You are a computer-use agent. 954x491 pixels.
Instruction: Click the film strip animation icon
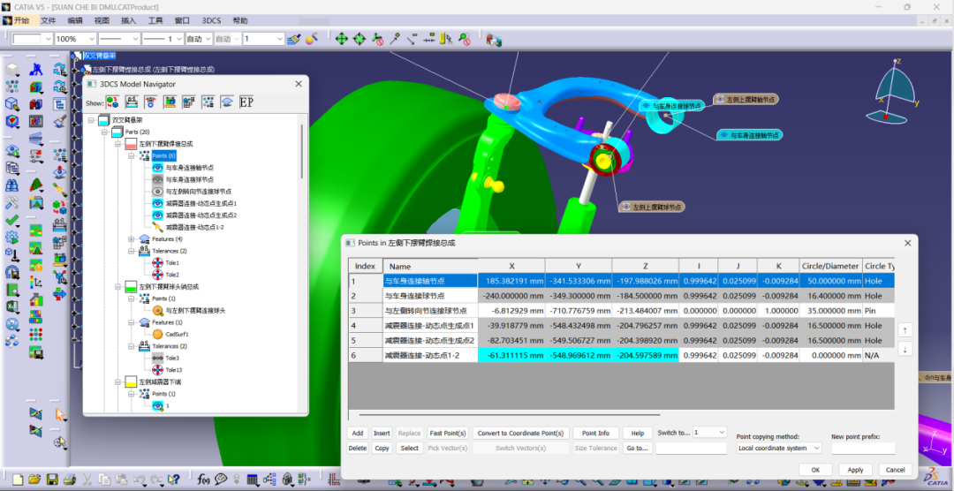[36, 122]
